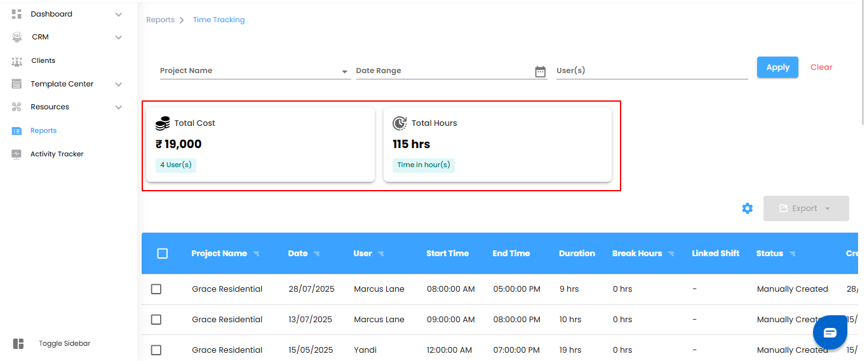This screenshot has width=867, height=361.
Task: Click the 08:00:00 AM start time cell
Action: pyautogui.click(x=451, y=289)
